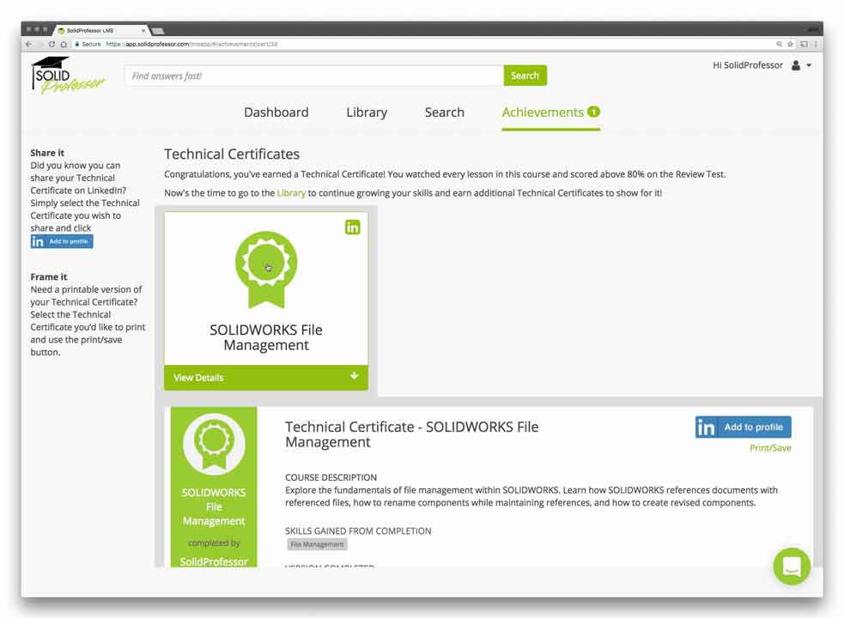Viewport: 844px width, 618px height.
Task: Follow the Library link in the paragraph
Action: pos(291,193)
